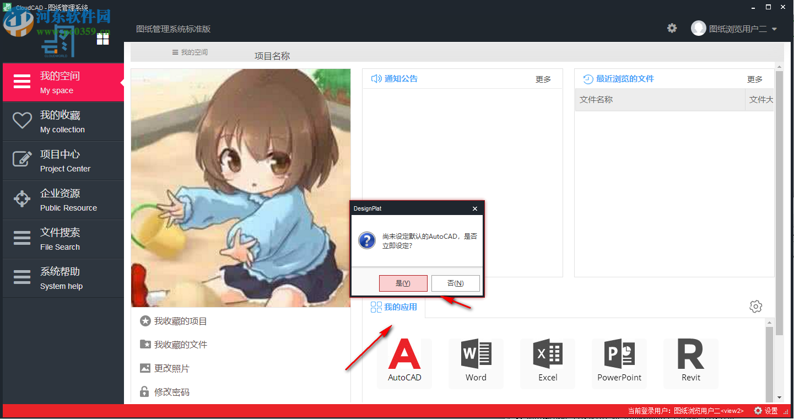Click the settings gear in the top bar
The height and width of the screenshot is (419, 794).
[672, 27]
